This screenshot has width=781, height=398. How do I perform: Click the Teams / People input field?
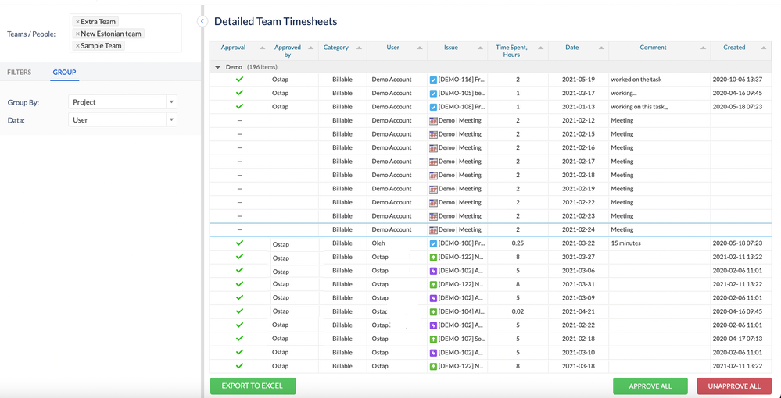click(x=126, y=33)
